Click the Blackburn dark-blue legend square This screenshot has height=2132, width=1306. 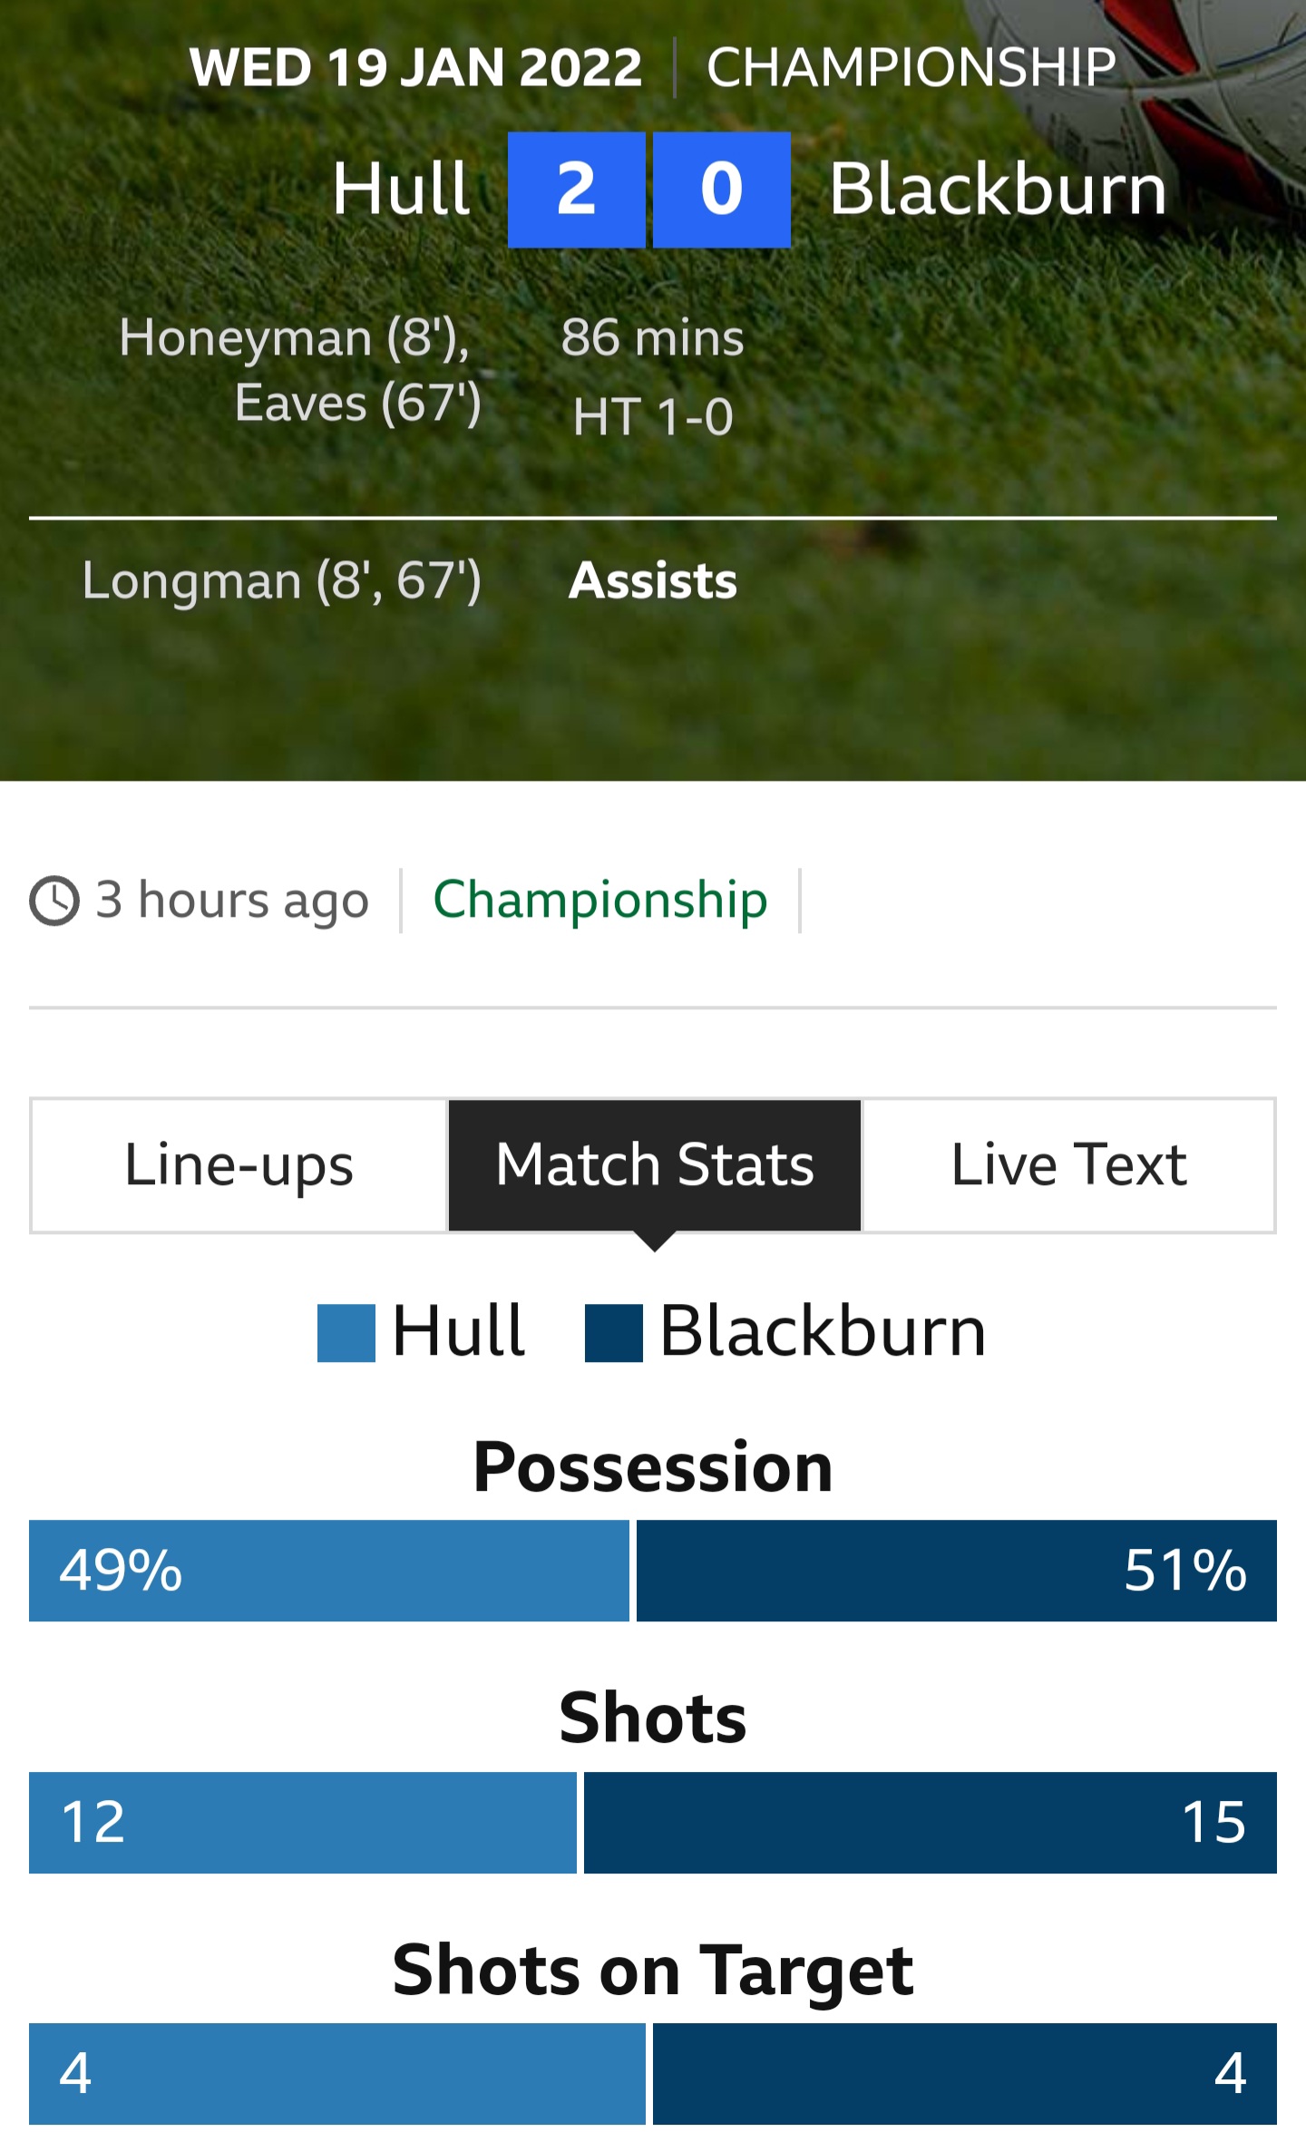(x=613, y=1333)
